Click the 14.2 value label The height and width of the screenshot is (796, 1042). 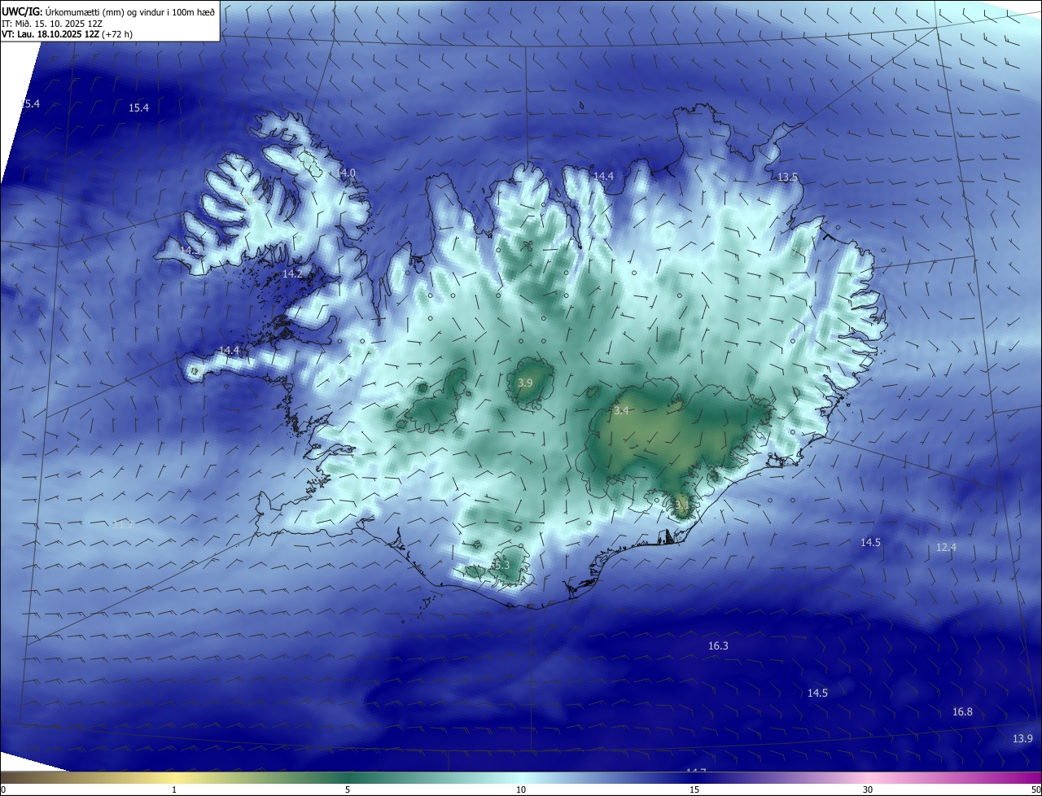(x=292, y=274)
